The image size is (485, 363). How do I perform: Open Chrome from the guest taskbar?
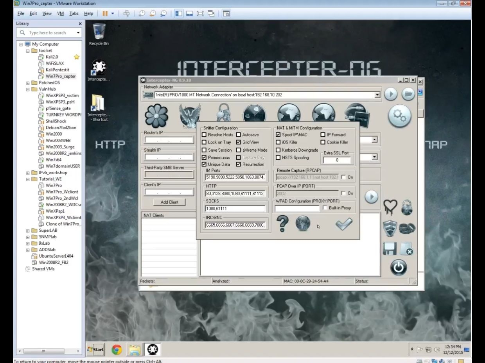tap(117, 350)
